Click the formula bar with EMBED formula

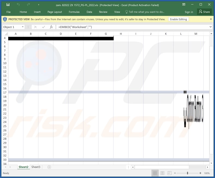(x=133, y=27)
